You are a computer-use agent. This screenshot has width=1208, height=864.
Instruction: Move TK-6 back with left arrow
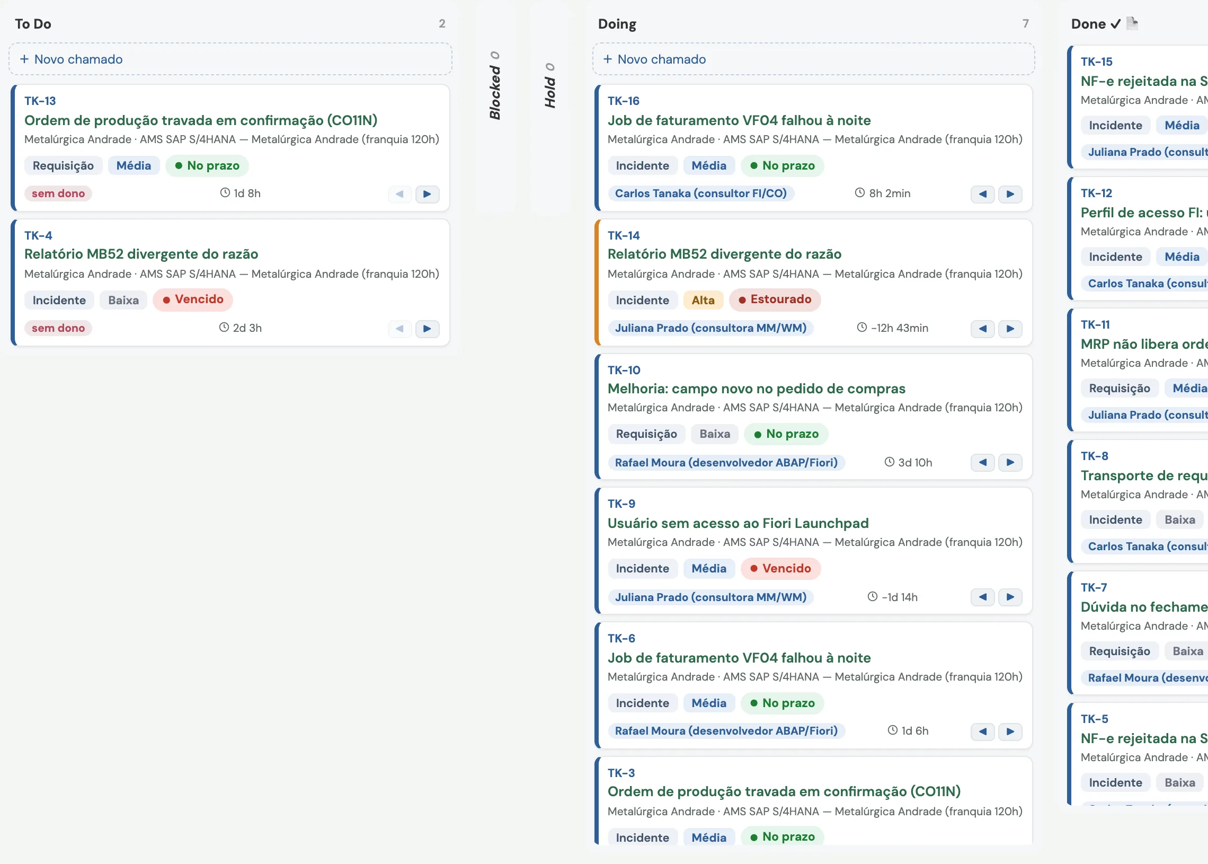click(983, 732)
